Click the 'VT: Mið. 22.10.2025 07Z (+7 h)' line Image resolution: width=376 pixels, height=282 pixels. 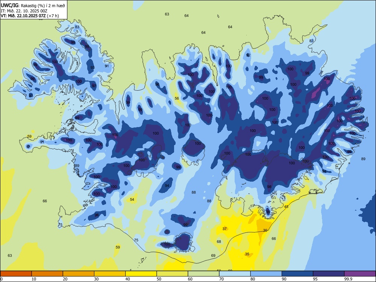30,16
